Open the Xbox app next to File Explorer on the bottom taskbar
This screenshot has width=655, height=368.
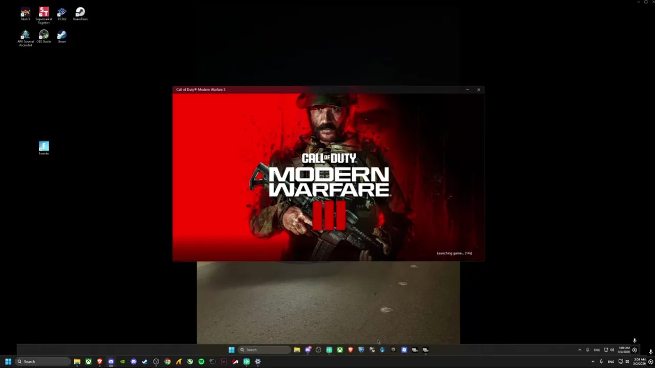coord(89,361)
